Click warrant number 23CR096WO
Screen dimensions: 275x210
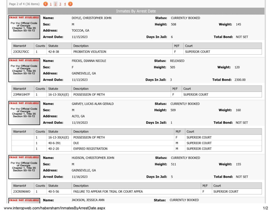click(21, 191)
